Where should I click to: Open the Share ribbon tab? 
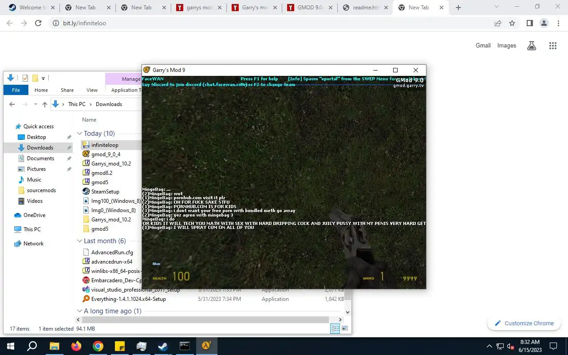click(67, 90)
